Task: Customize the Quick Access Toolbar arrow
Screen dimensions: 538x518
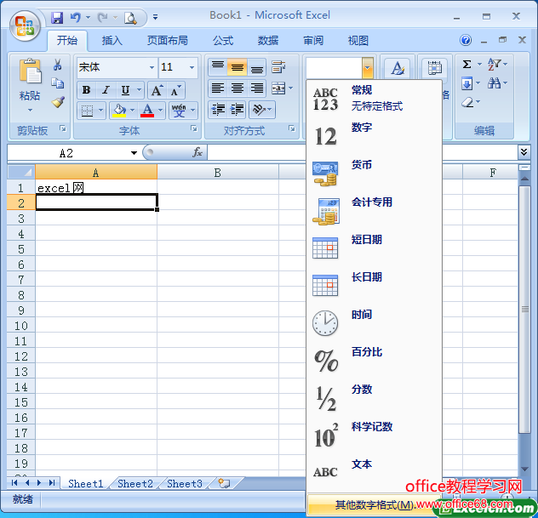Action: point(156,17)
